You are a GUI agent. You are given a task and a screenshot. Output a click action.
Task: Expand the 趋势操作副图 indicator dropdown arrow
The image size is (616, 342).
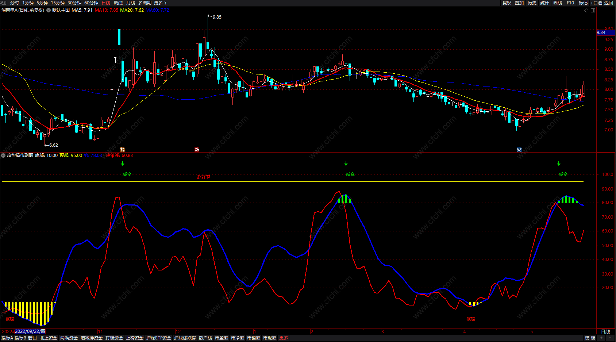click(x=3, y=155)
